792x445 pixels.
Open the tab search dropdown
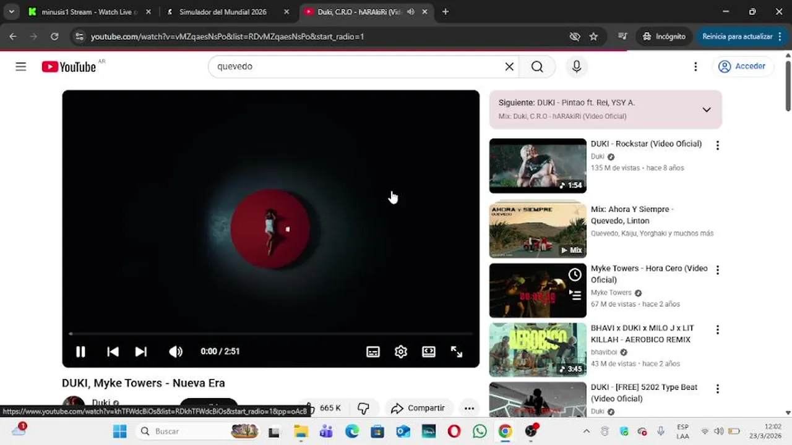(11, 12)
